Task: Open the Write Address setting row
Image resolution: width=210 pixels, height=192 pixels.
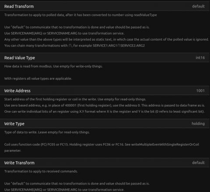Action: [x=105, y=91]
